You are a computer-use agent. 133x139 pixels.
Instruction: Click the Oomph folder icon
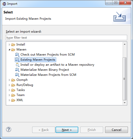click(13, 80)
